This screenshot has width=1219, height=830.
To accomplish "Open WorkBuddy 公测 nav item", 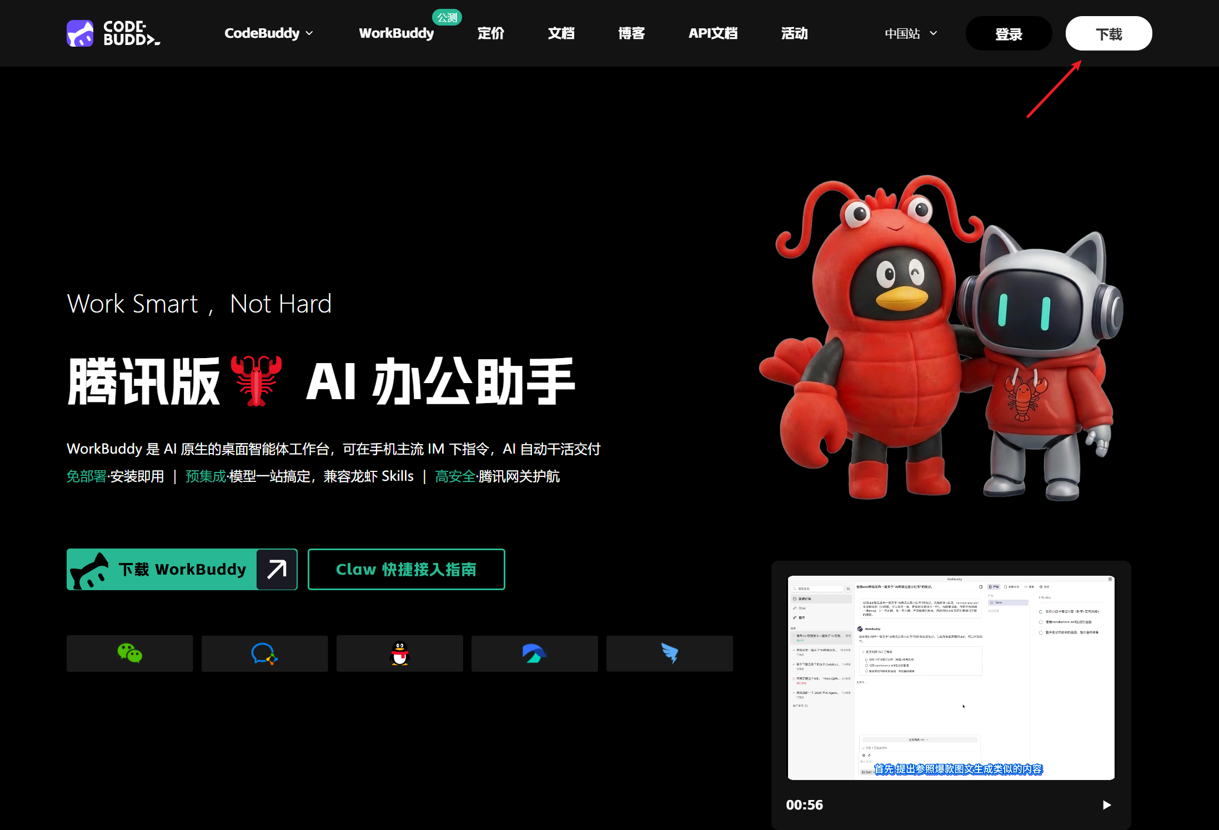I will click(397, 33).
